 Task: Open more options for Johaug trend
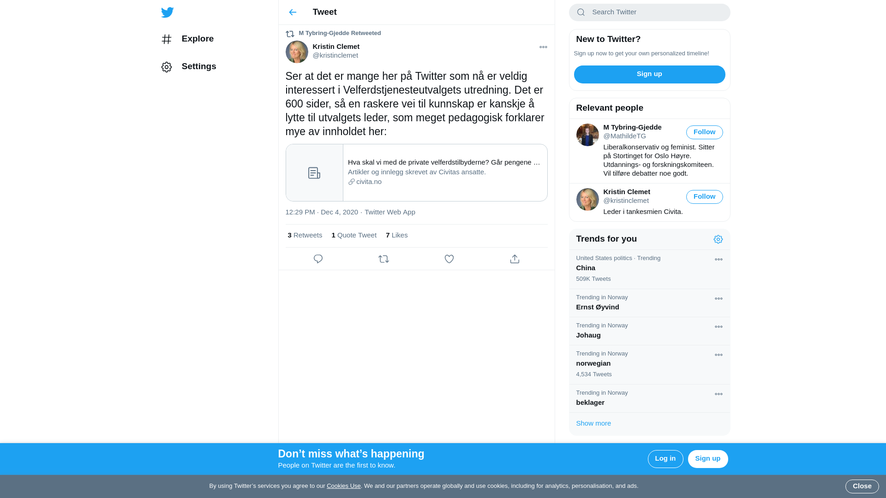click(718, 327)
